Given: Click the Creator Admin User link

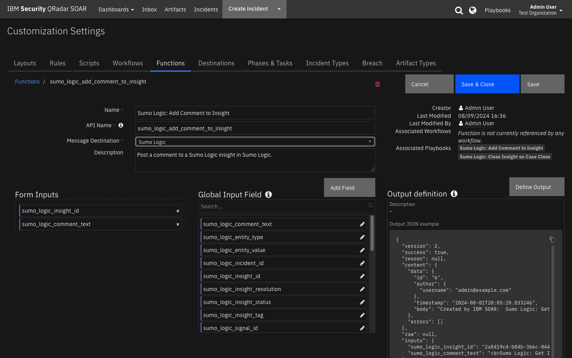Looking at the screenshot, I should pyautogui.click(x=479, y=108).
